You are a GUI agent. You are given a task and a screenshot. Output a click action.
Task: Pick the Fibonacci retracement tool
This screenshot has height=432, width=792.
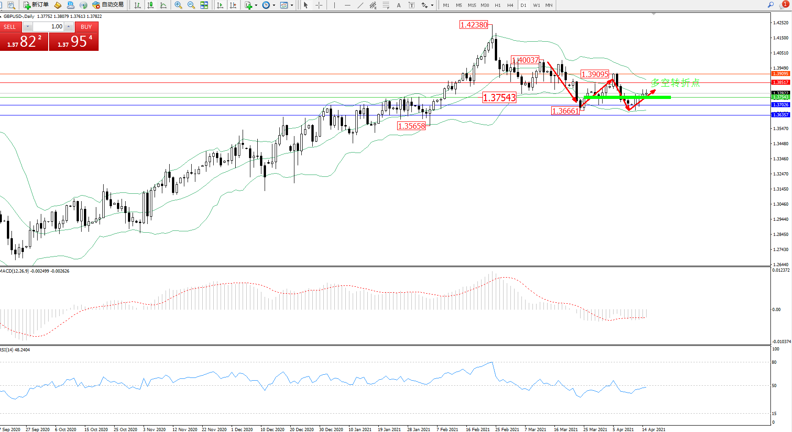click(386, 5)
